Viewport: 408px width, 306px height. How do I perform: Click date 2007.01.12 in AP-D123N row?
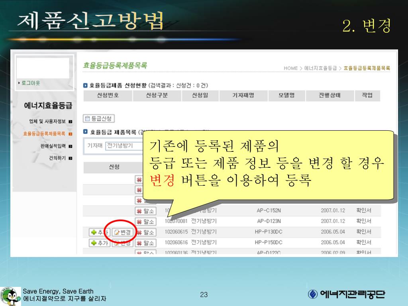pyautogui.click(x=333, y=221)
